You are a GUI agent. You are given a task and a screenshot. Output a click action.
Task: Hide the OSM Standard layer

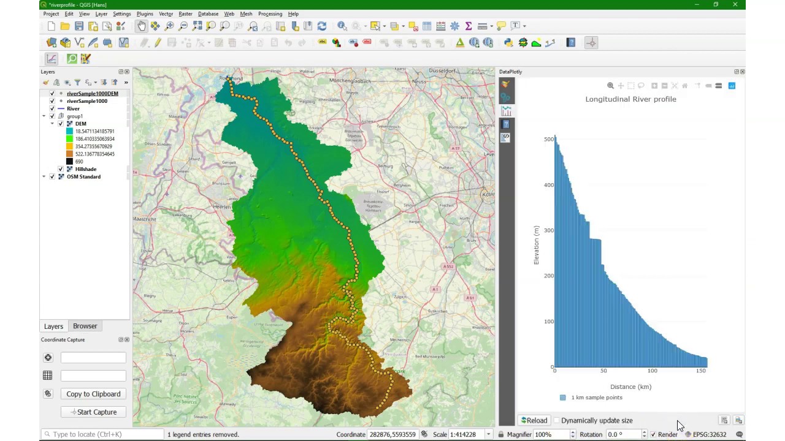coord(52,176)
